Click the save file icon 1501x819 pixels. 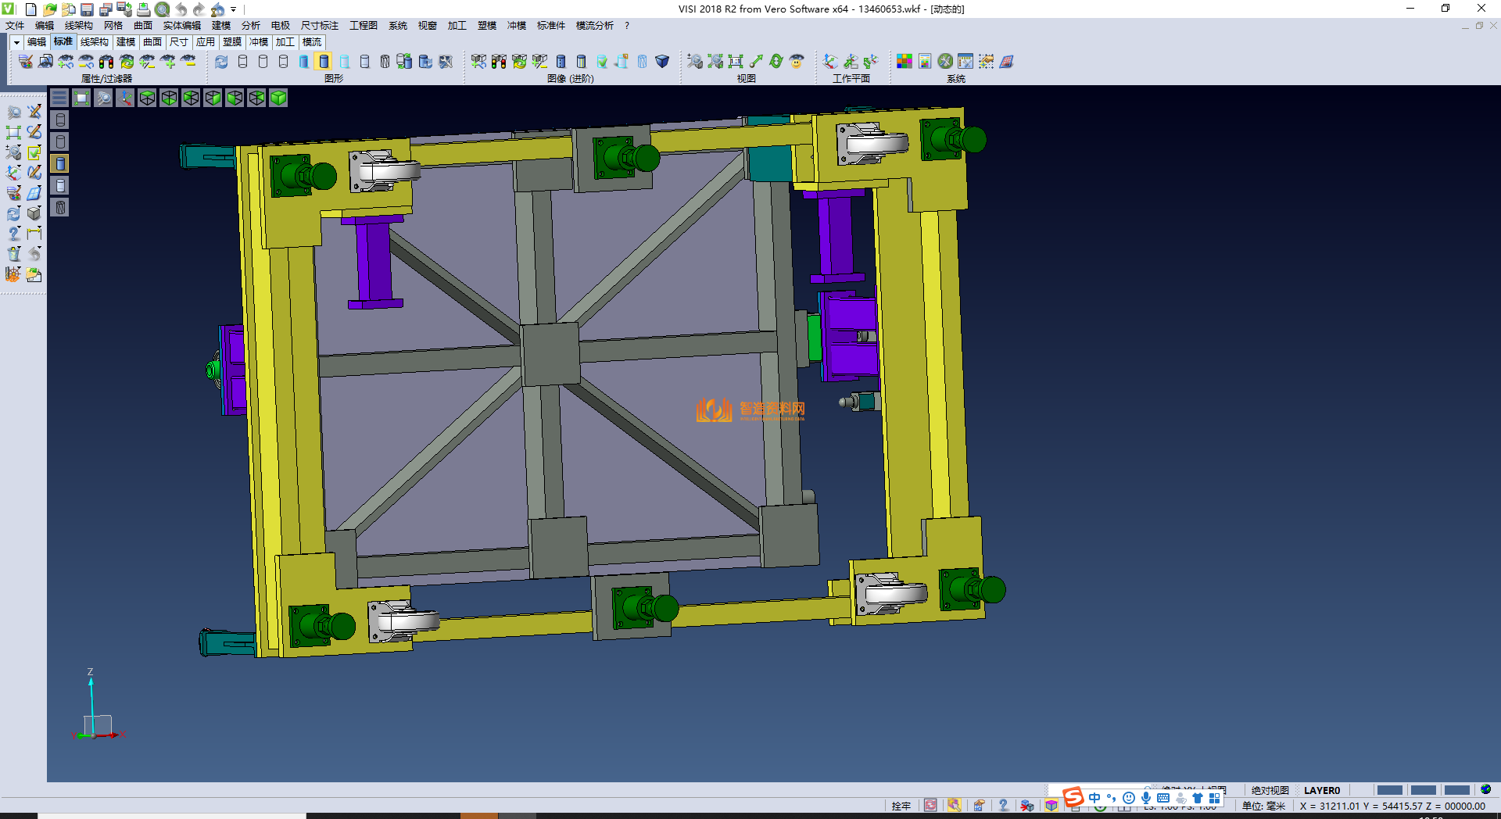[x=88, y=9]
